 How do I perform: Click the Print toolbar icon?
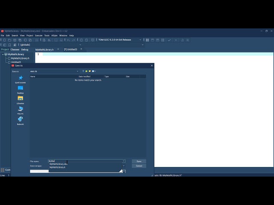[36, 40]
